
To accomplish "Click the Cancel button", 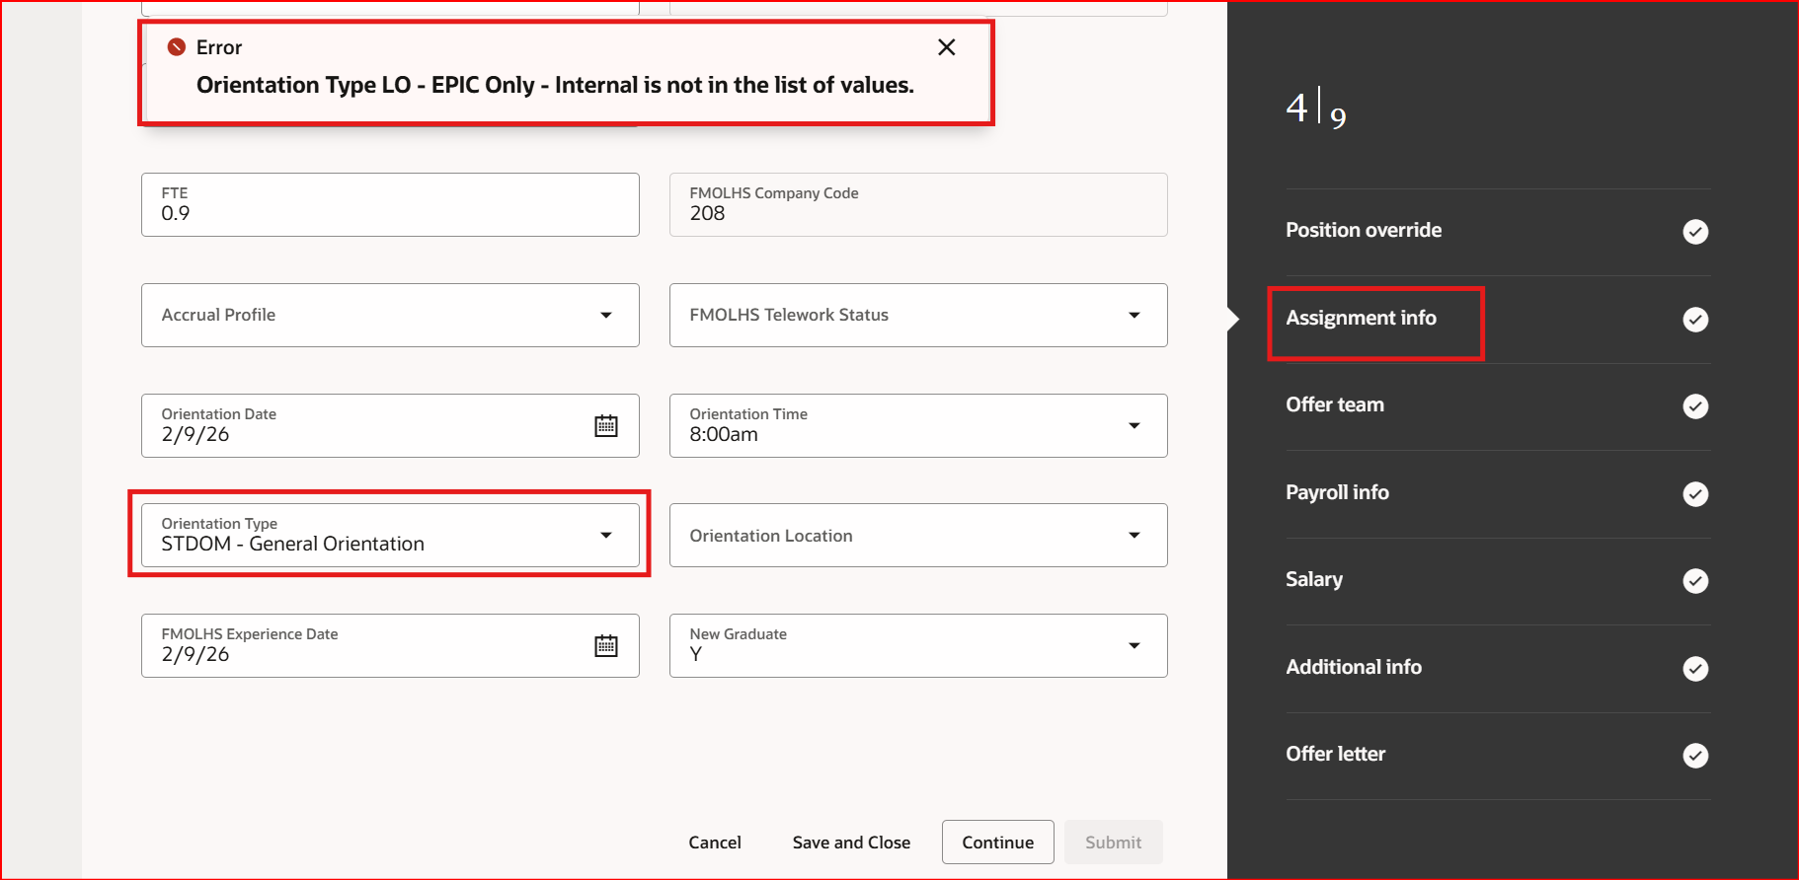I will [x=715, y=843].
